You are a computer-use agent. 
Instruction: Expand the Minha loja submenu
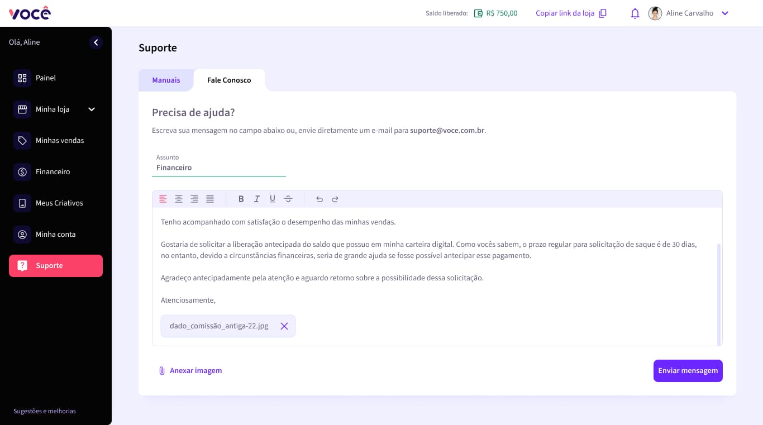(92, 109)
